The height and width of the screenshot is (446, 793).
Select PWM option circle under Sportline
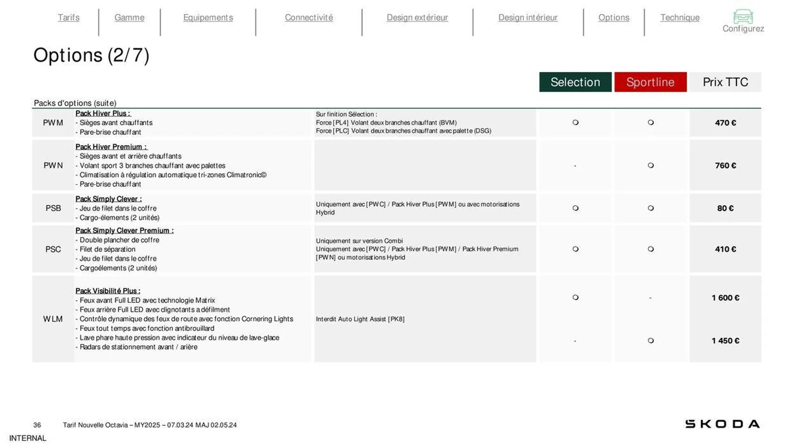tap(651, 123)
